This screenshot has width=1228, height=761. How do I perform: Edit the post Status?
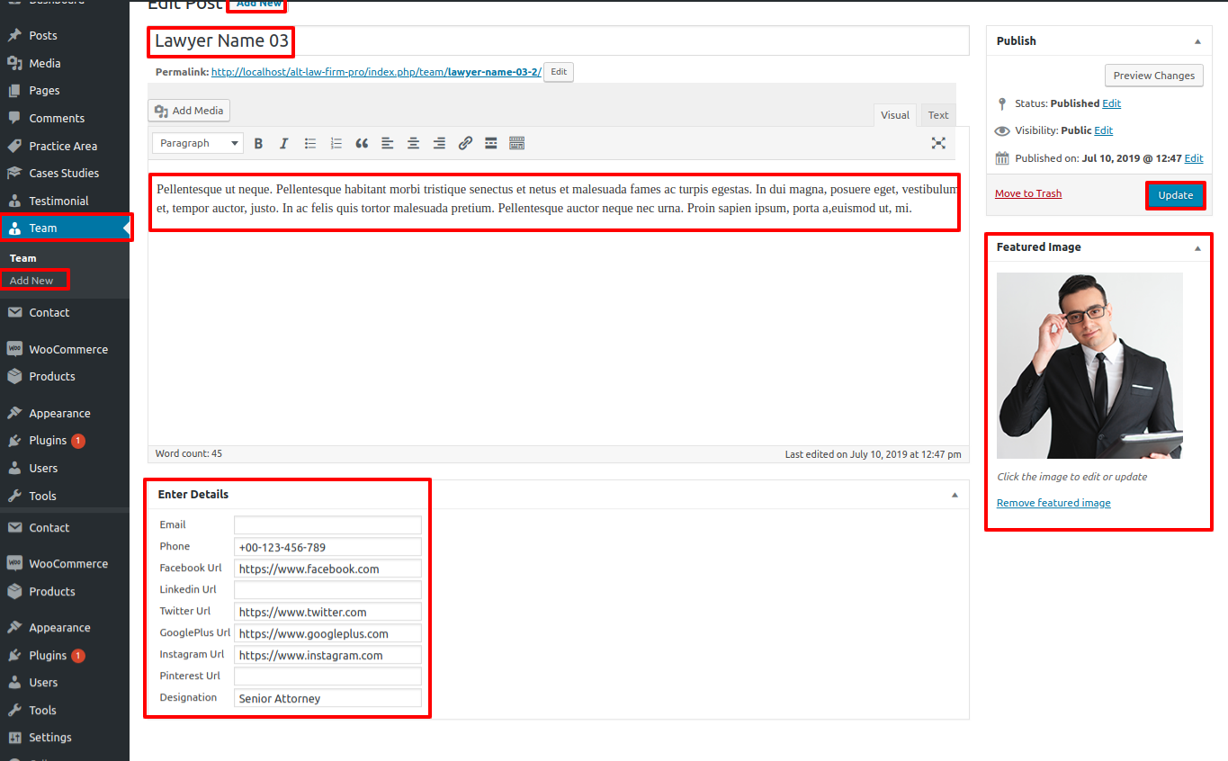(1111, 103)
